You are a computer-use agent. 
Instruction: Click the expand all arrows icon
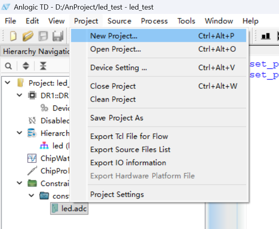point(26,66)
